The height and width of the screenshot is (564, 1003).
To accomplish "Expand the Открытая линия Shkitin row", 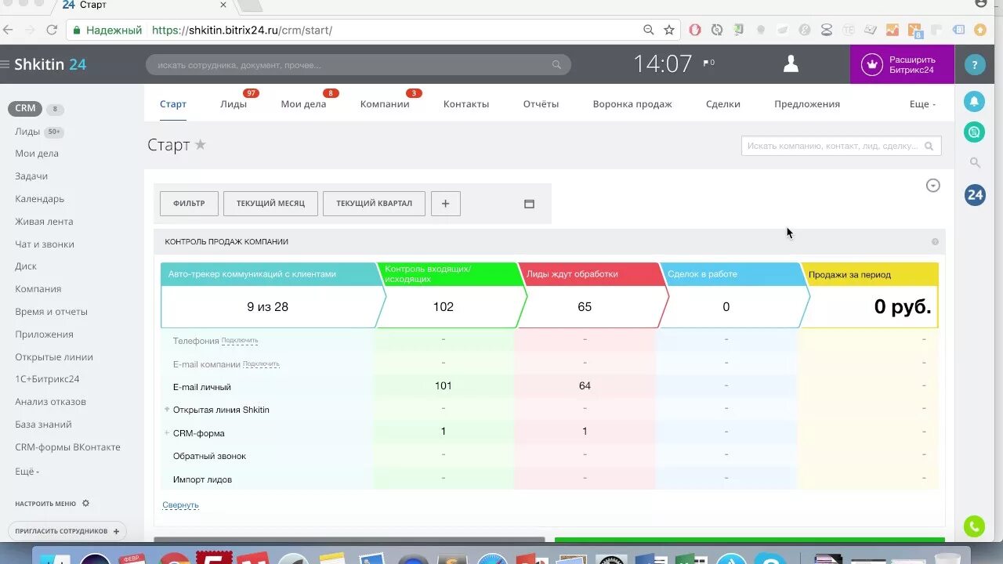I will [x=167, y=410].
